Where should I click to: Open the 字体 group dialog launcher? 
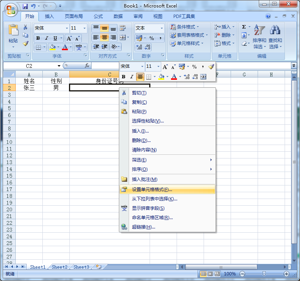coord(85,55)
